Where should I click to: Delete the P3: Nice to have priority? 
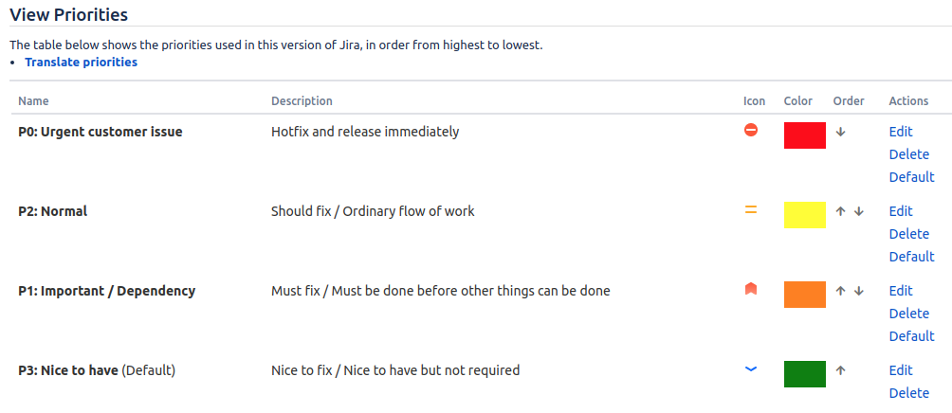909,392
